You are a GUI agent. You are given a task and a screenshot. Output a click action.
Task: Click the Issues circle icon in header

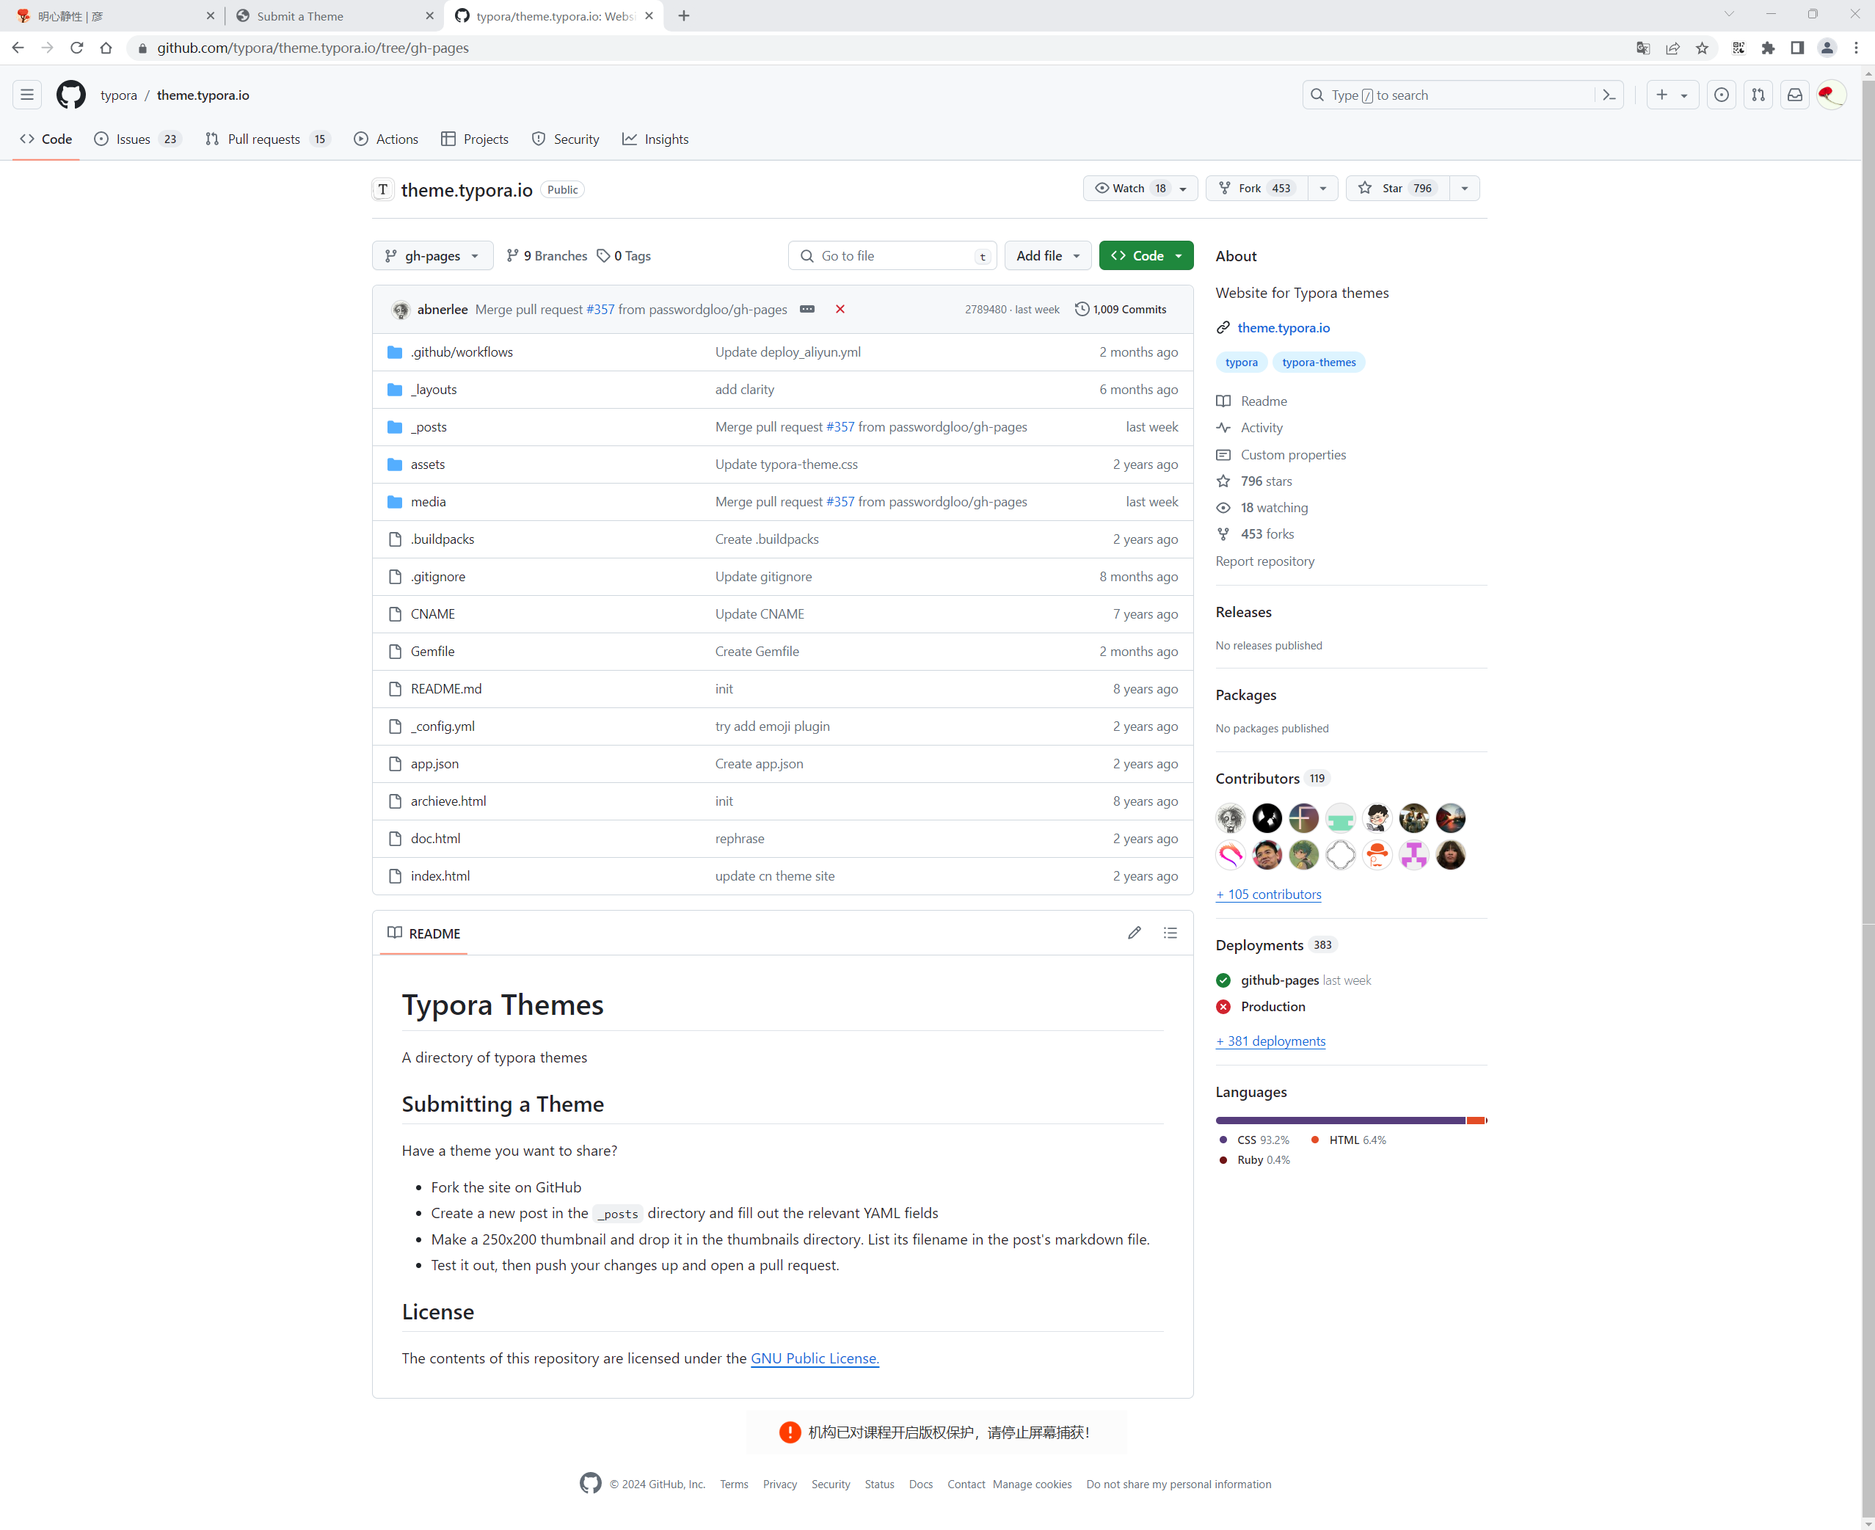point(1721,95)
